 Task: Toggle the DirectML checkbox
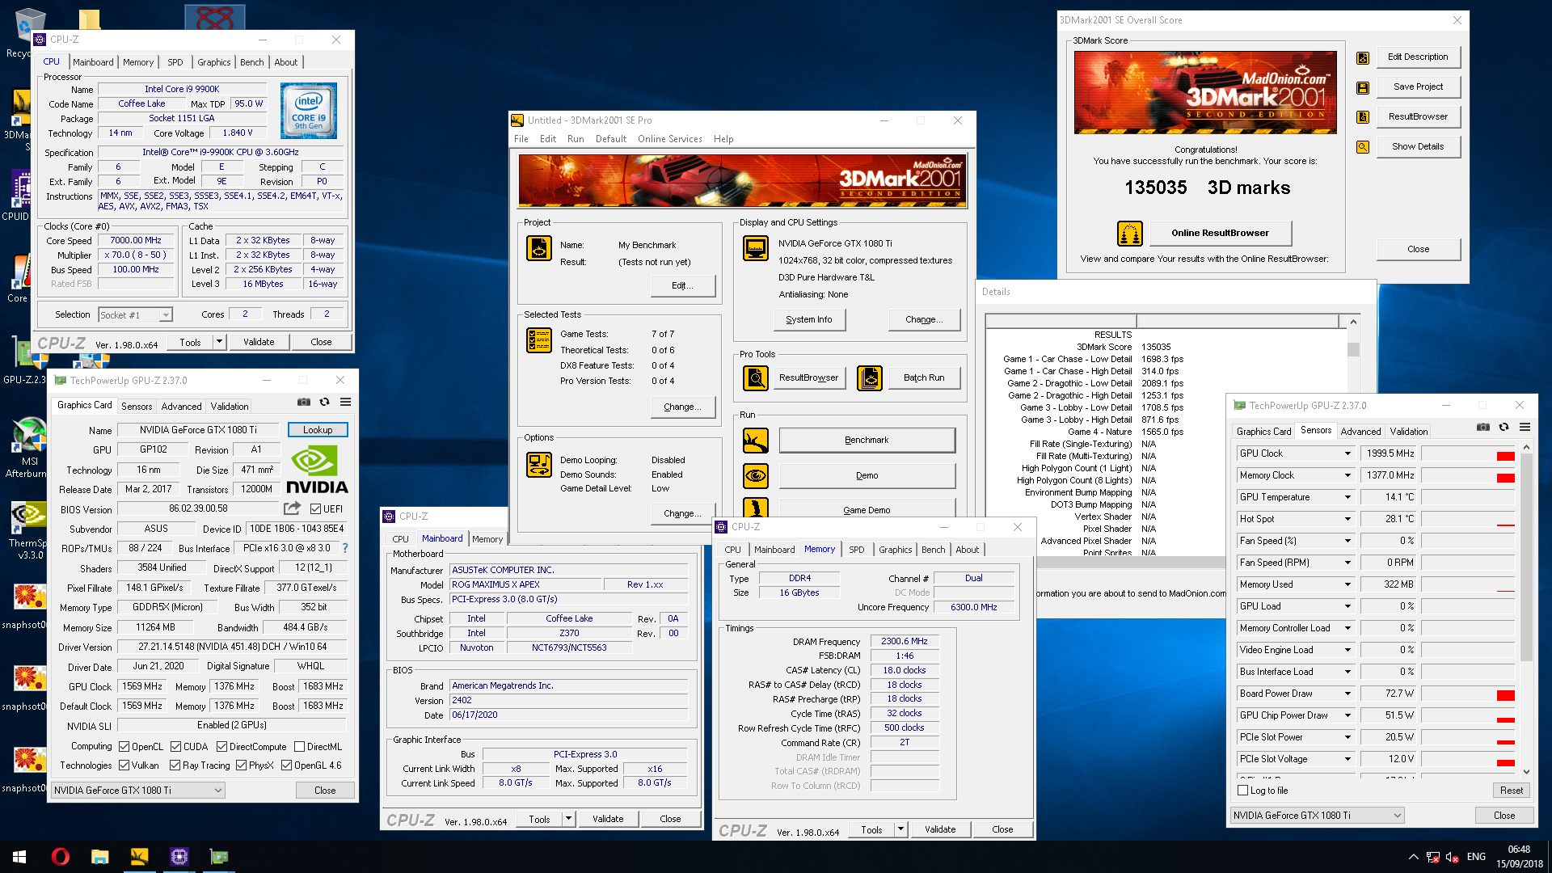pos(299,747)
